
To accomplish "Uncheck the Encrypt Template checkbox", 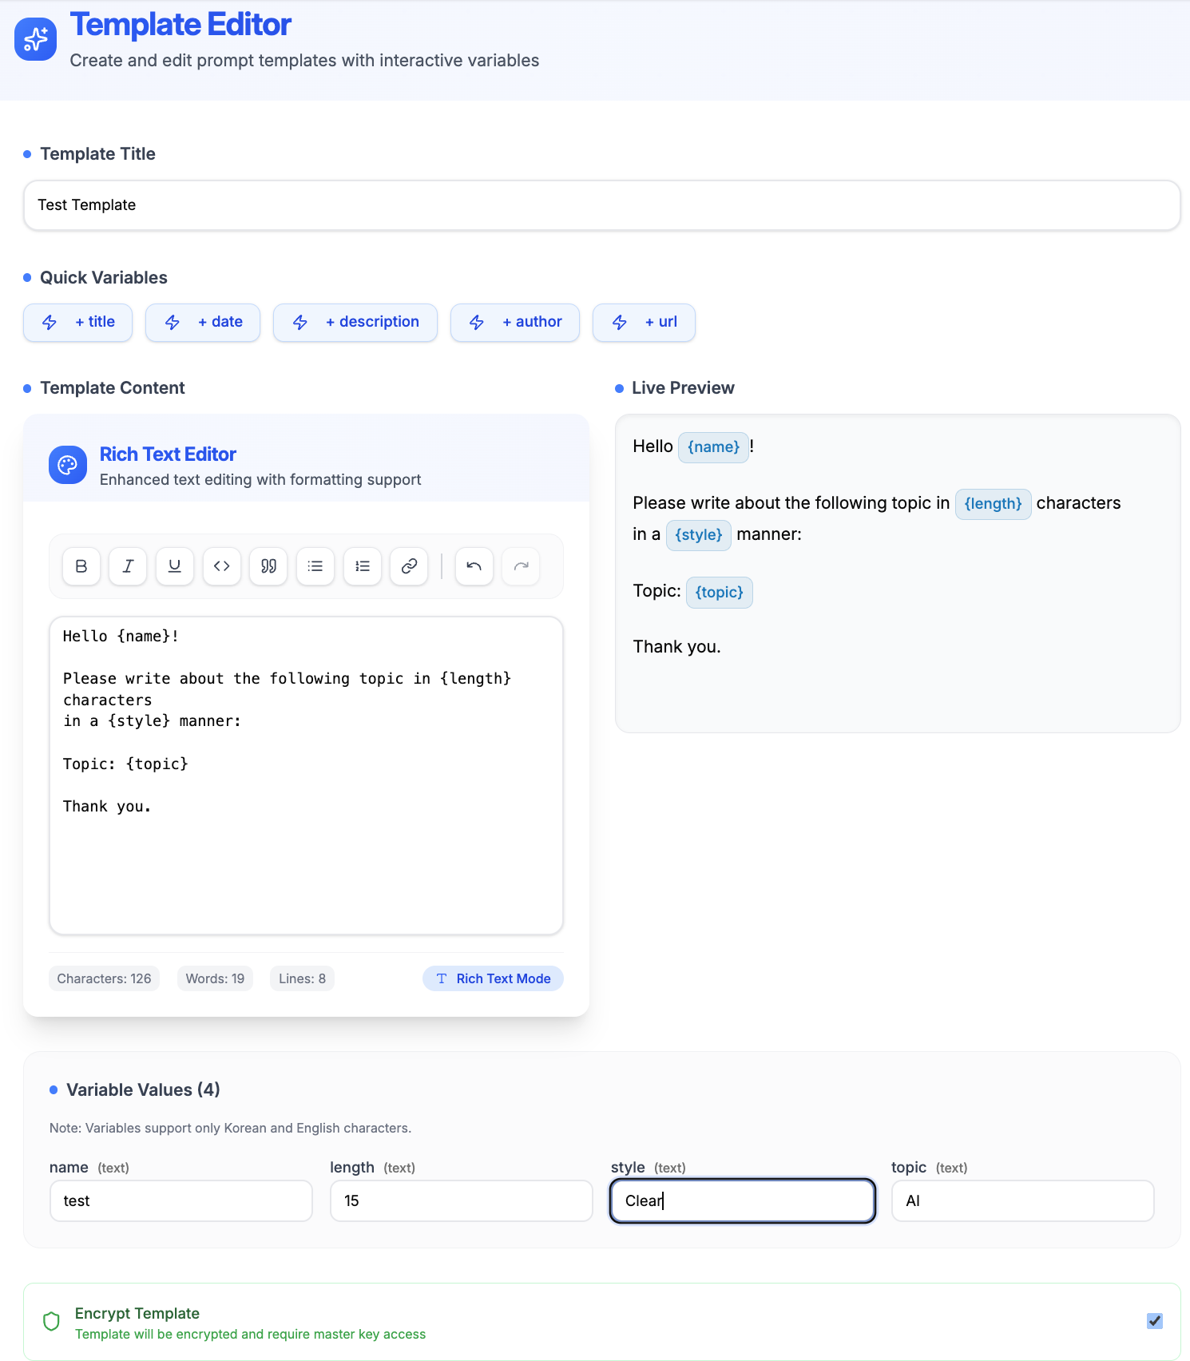I will 1154,1321.
